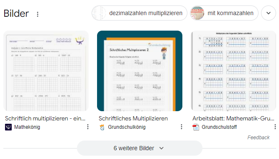This screenshot has height=159, width=279.
Task: Click the Grundschulstoff document favicon
Action: pyautogui.click(x=196, y=127)
